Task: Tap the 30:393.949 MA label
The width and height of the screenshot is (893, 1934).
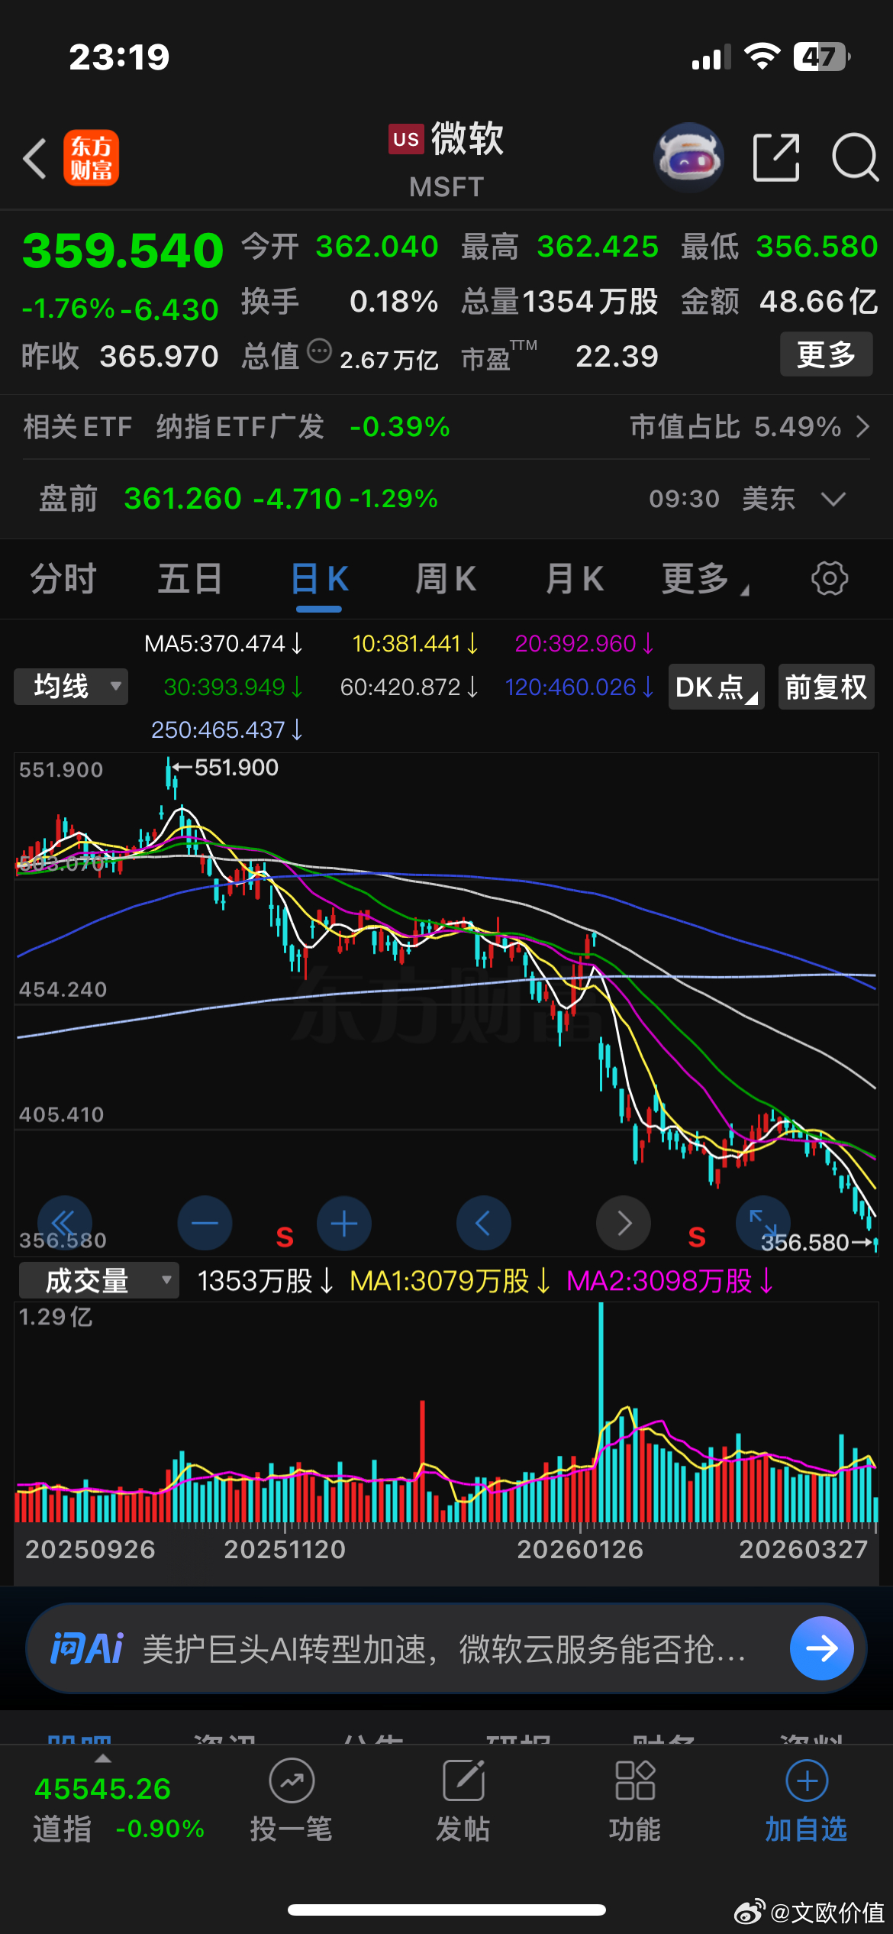Action: 234,687
